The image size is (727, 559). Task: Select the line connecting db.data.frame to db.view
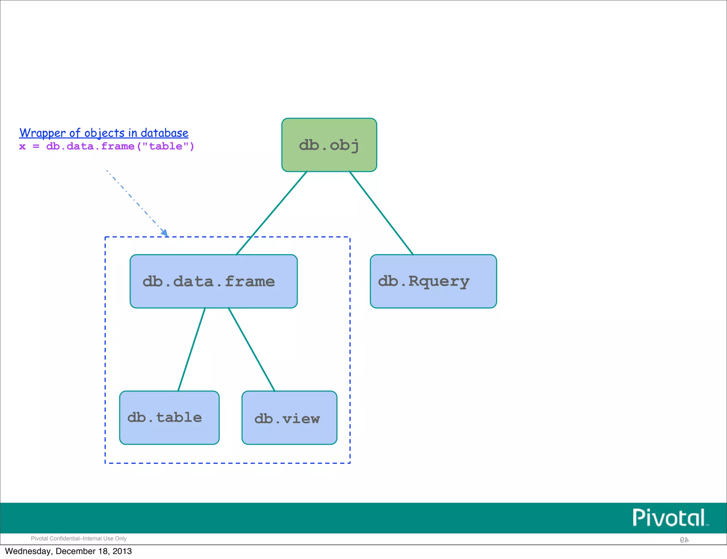point(251,349)
